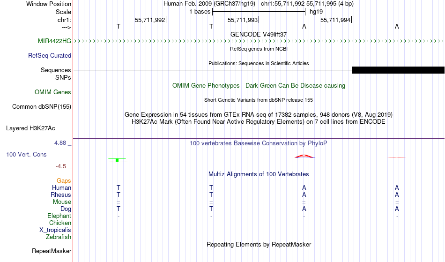Screen dimensions: 445x262
Task: Select the OMIM Genes track label
Action: coord(53,92)
